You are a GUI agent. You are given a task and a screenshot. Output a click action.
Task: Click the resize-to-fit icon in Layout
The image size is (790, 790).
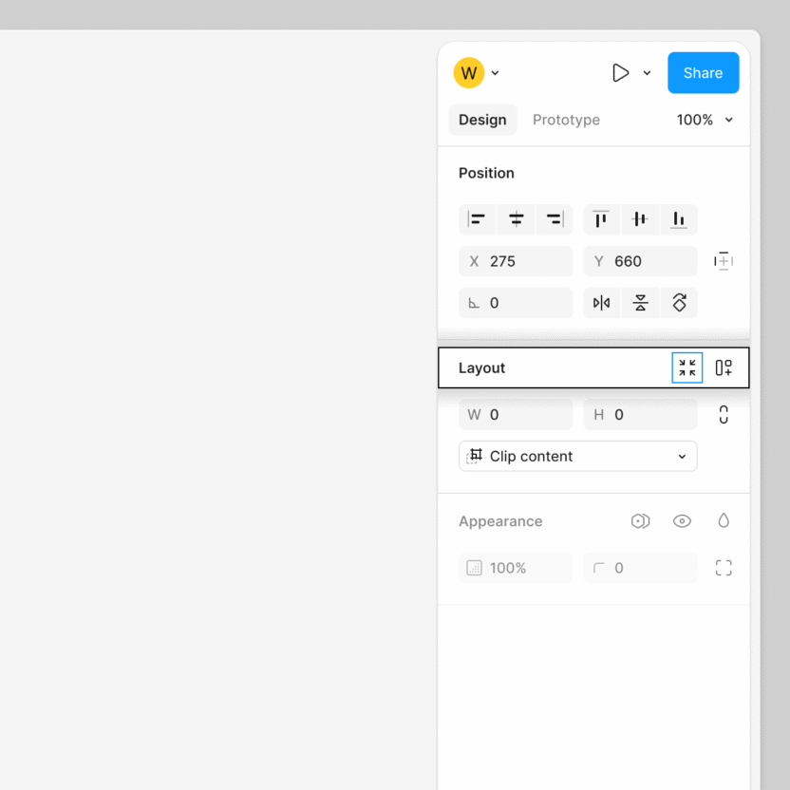coord(687,367)
